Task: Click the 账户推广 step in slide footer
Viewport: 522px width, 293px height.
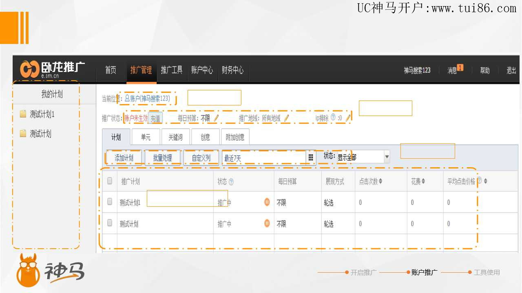Action: [424, 273]
